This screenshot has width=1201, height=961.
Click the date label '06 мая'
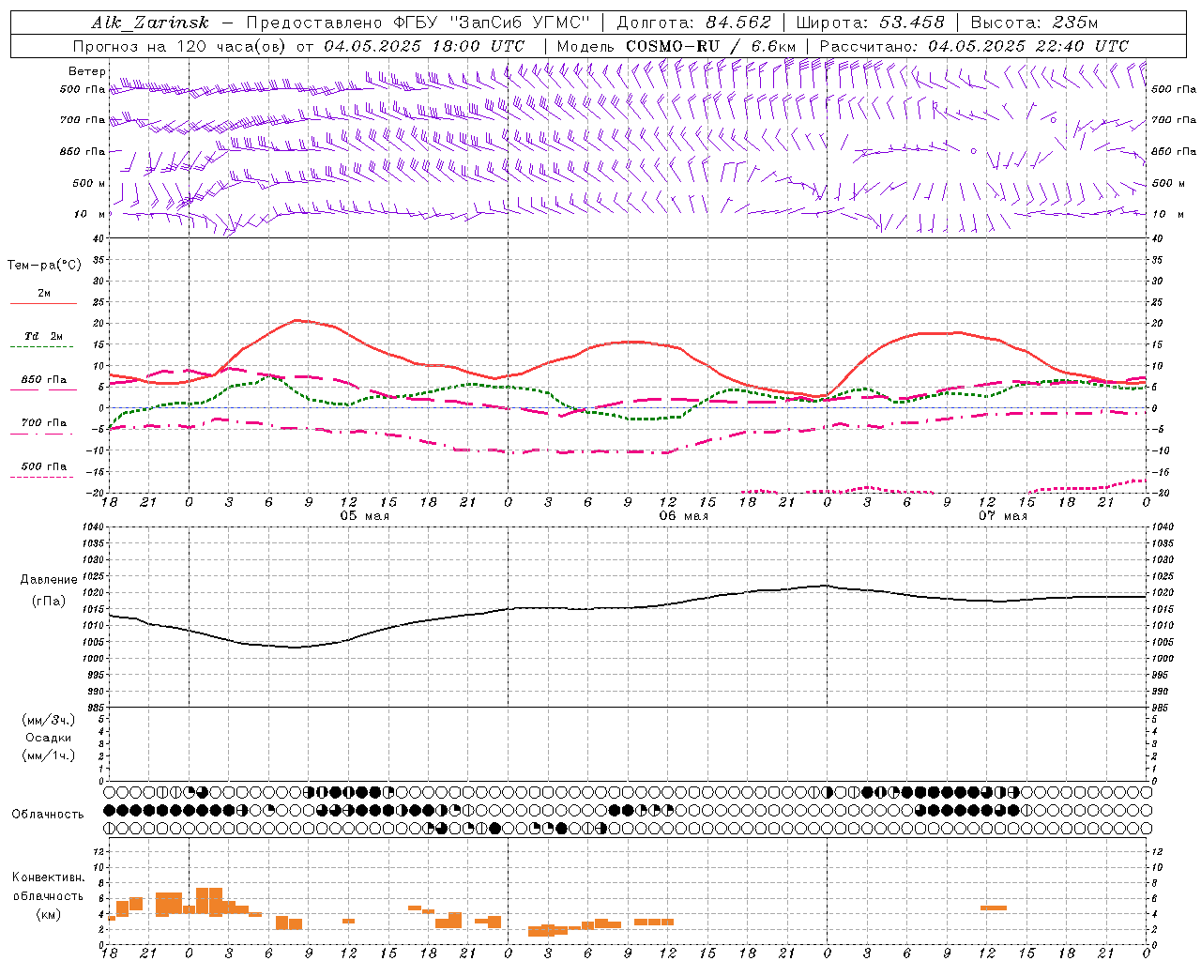(x=684, y=516)
